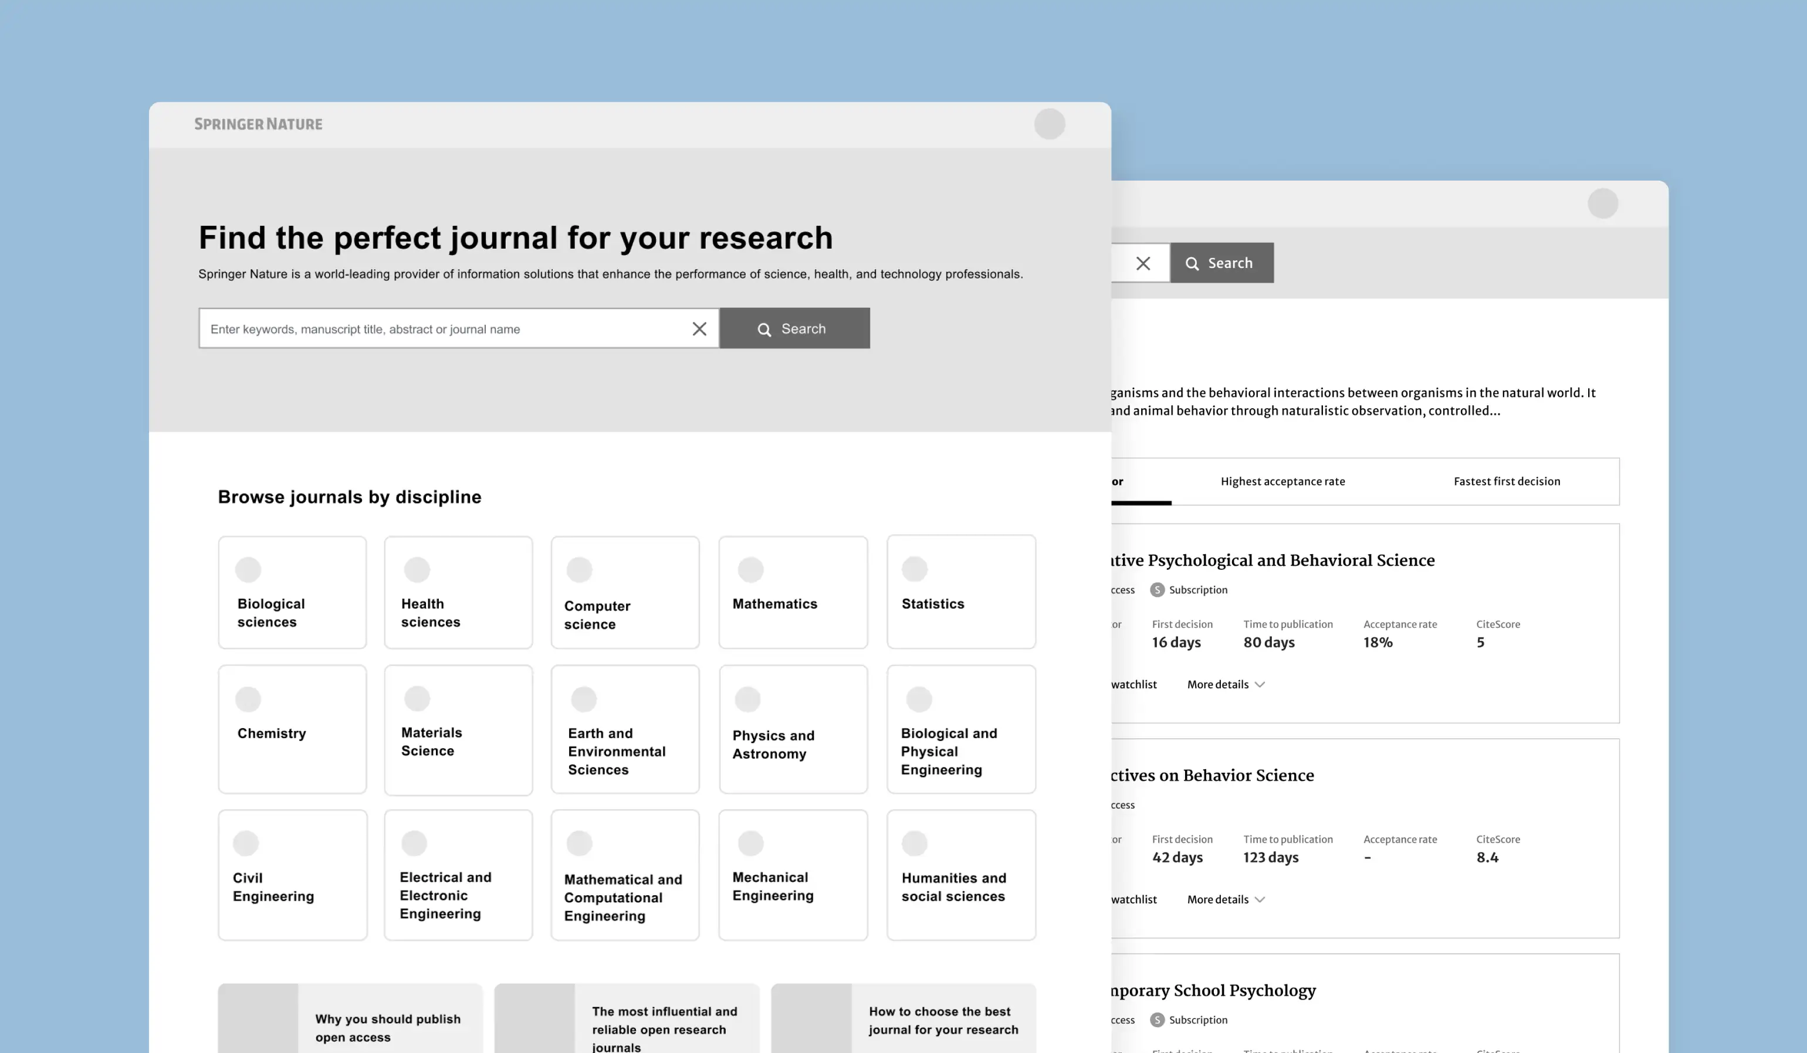Viewport: 1807px width, 1053px height.
Task: Open Mathematical and Computational Engineering card
Action: [x=625, y=875]
